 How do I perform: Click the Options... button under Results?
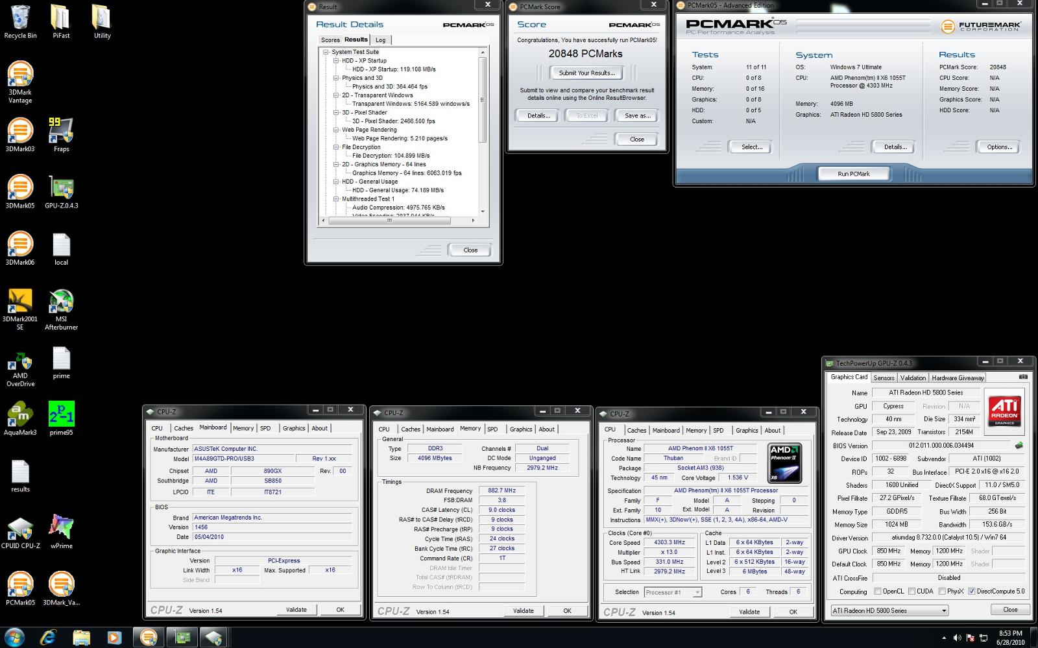coord(1000,147)
